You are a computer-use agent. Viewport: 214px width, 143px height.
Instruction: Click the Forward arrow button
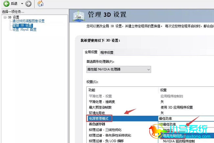(x=28, y=4)
